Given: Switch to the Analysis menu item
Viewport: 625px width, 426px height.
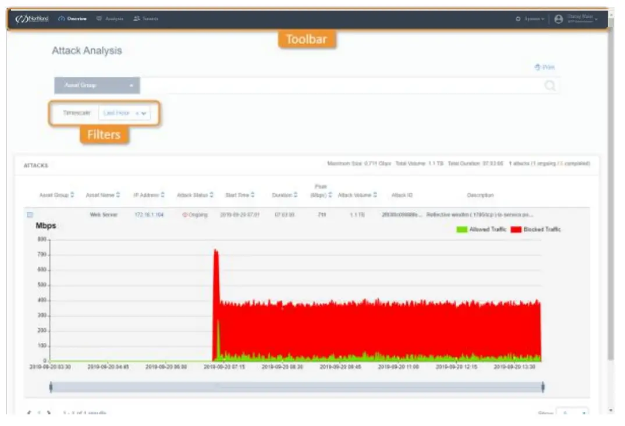Looking at the screenshot, I should click(109, 19).
